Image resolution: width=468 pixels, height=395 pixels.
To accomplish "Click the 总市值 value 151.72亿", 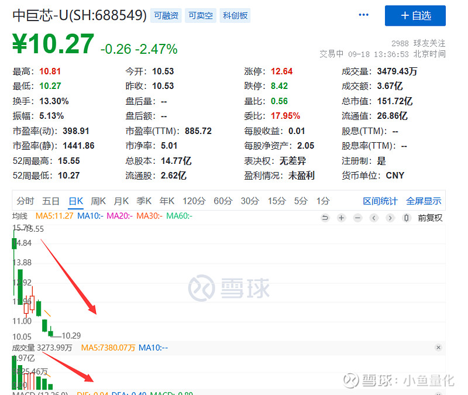I will 394,101.
